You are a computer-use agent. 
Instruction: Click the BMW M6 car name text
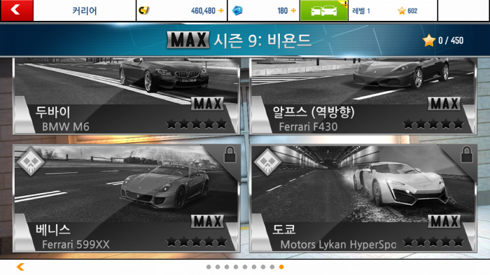click(66, 127)
